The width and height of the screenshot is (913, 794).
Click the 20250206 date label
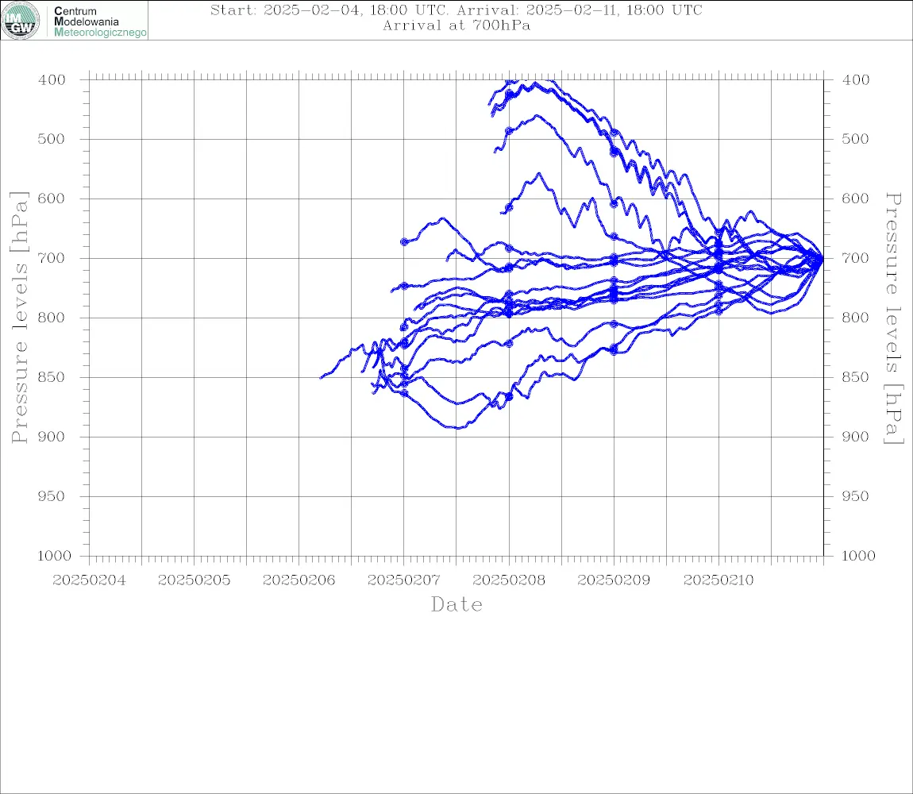coord(299,580)
